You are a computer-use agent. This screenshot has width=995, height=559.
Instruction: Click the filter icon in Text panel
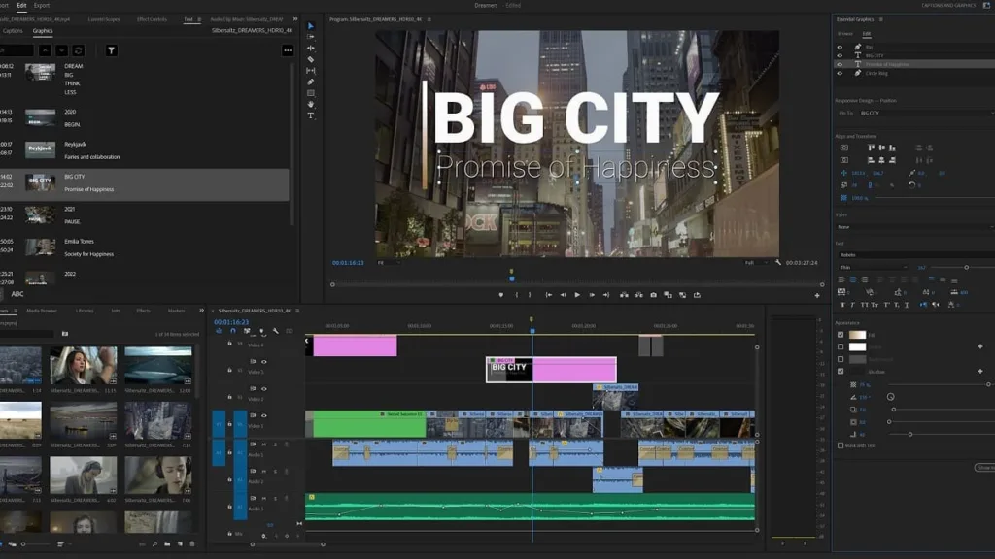(111, 50)
